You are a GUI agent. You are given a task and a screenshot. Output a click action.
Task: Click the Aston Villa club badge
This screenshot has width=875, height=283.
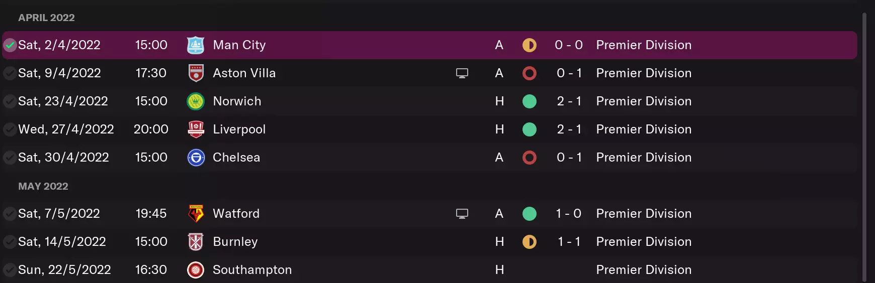(196, 73)
